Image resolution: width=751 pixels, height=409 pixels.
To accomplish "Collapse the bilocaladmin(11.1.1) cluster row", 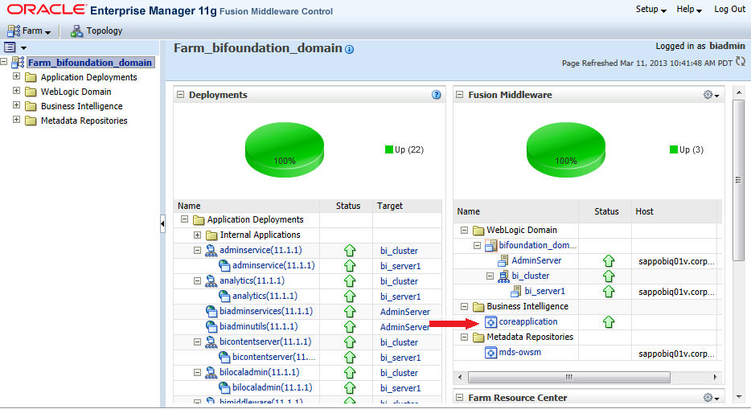I will (197, 373).
